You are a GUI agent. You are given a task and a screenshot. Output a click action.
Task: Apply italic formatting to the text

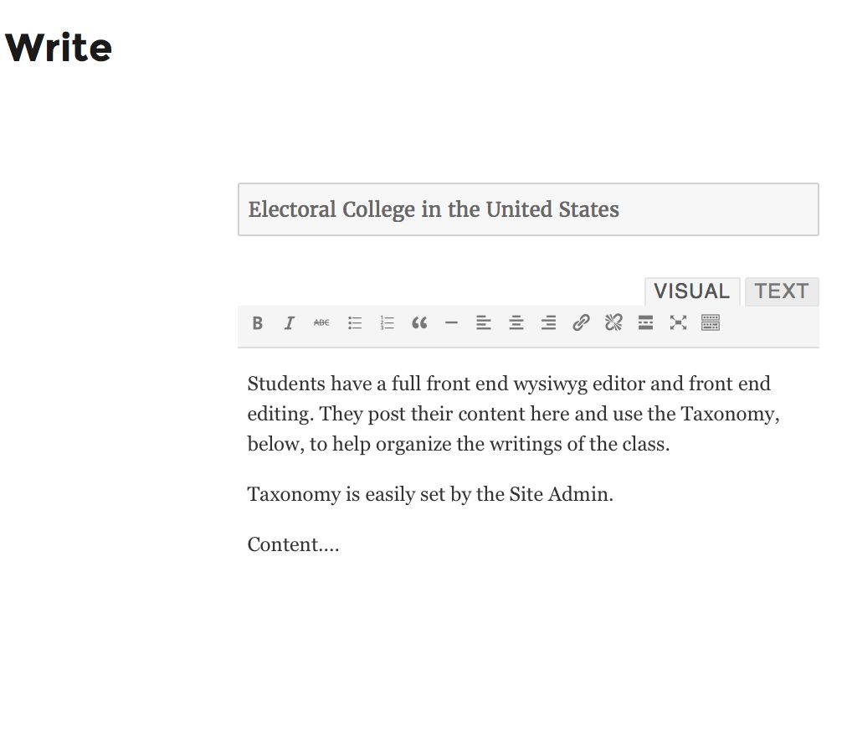289,322
